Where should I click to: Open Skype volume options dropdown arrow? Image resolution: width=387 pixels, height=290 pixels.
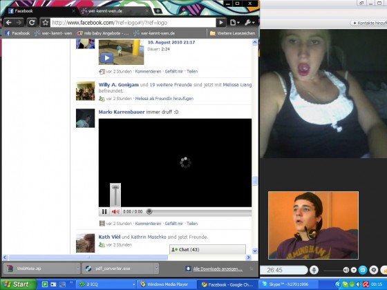[354, 270]
